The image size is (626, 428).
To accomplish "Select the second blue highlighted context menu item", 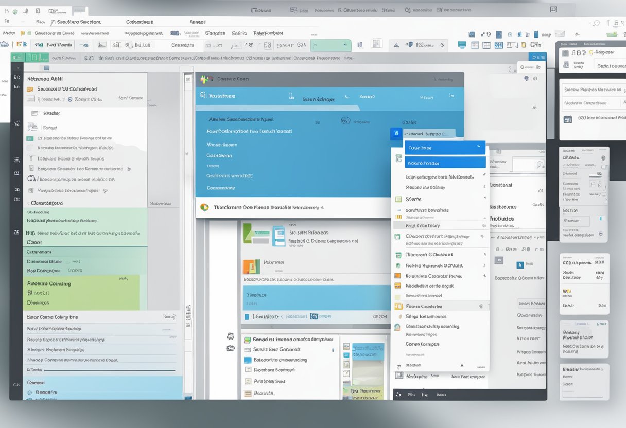I will click(445, 163).
